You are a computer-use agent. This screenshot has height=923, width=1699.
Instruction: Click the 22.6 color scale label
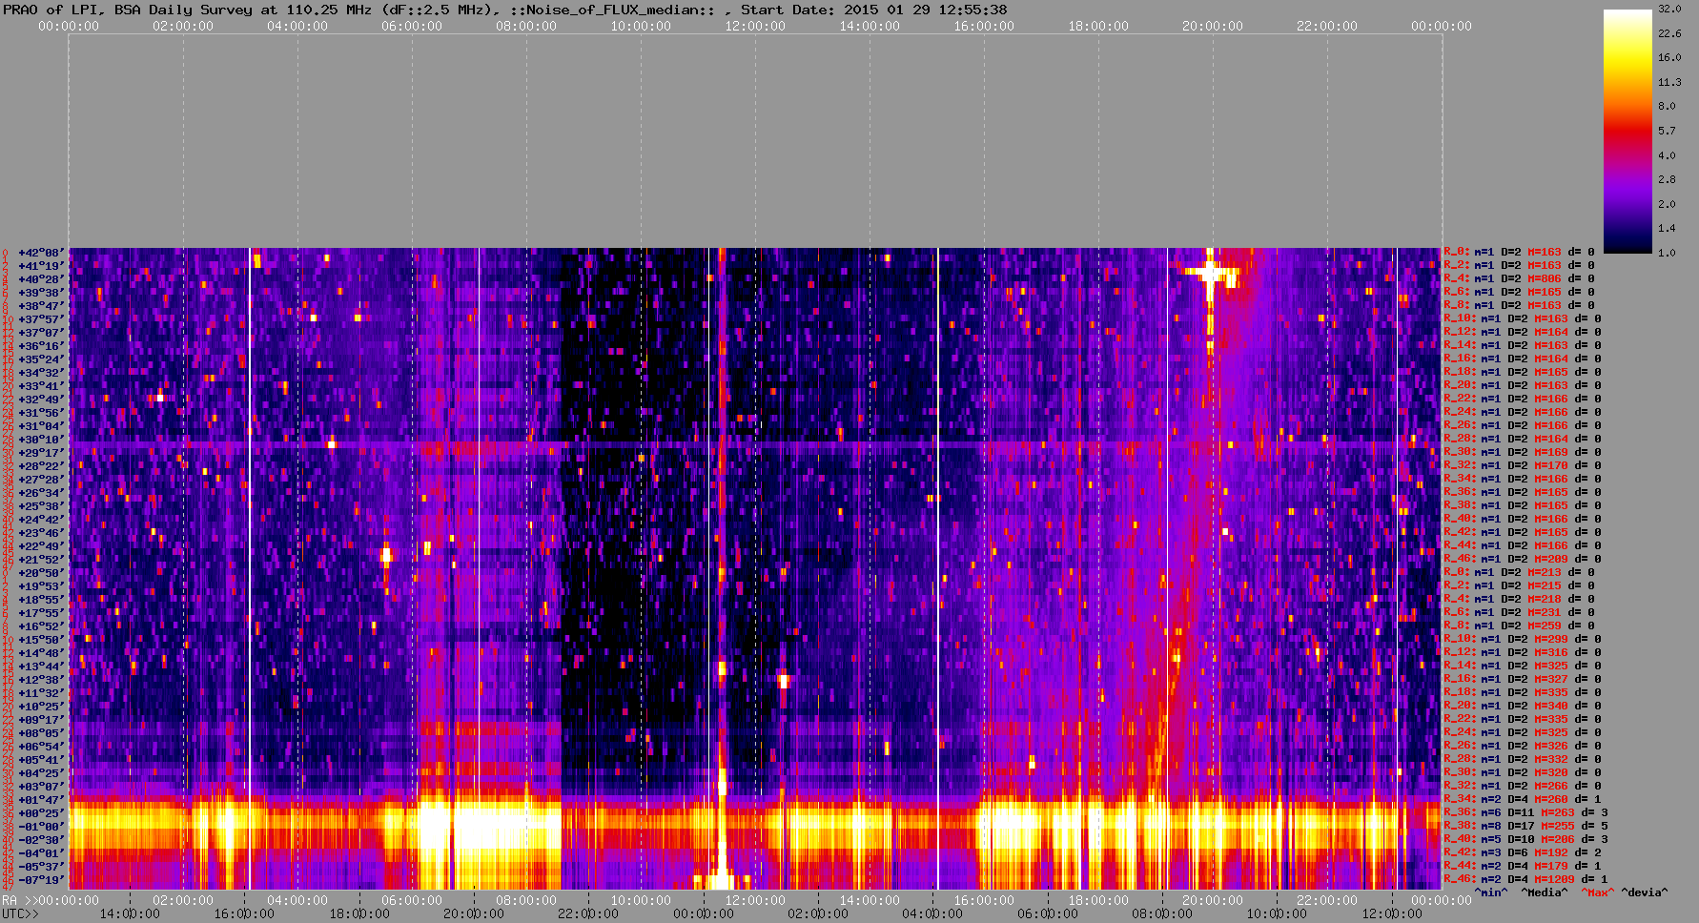[1669, 33]
